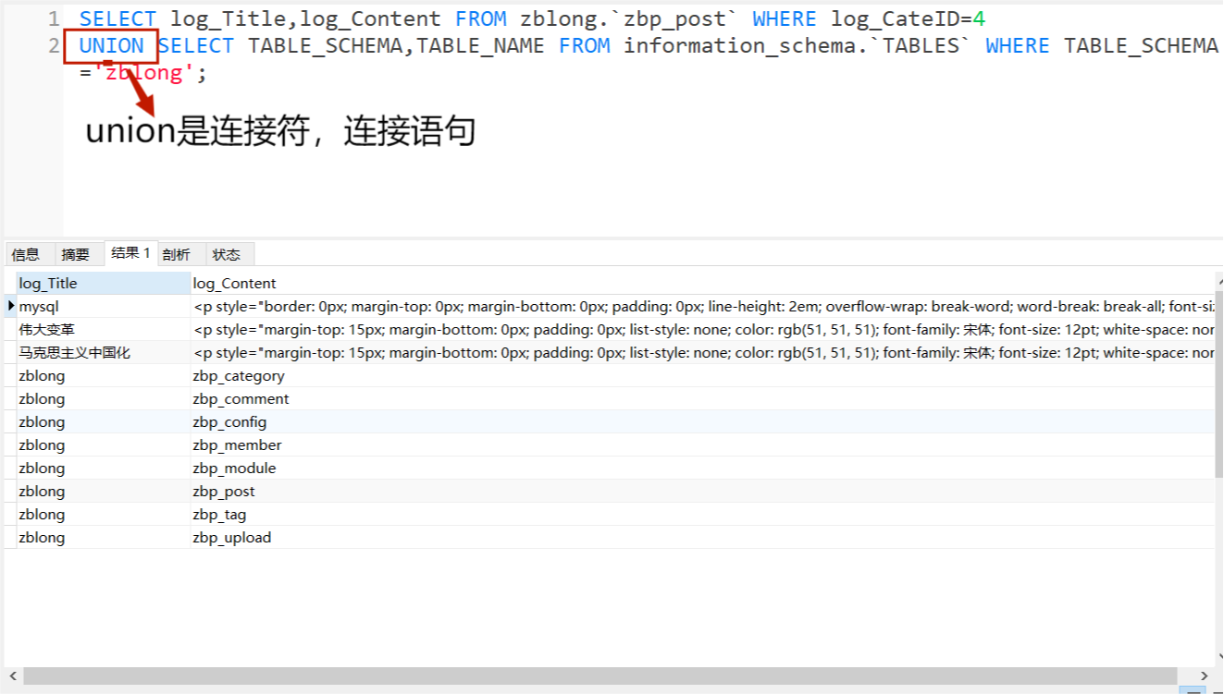Image resolution: width=1224 pixels, height=694 pixels.
Task: Select the zblong cell beside zbp_upload
Action: coord(103,537)
